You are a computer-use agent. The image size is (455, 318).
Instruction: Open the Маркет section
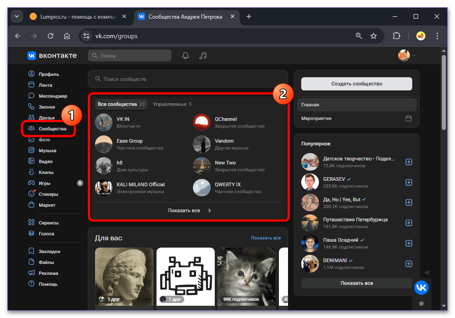click(47, 205)
